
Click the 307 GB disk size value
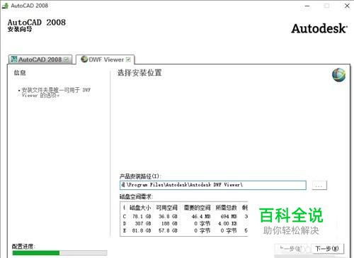(143, 223)
